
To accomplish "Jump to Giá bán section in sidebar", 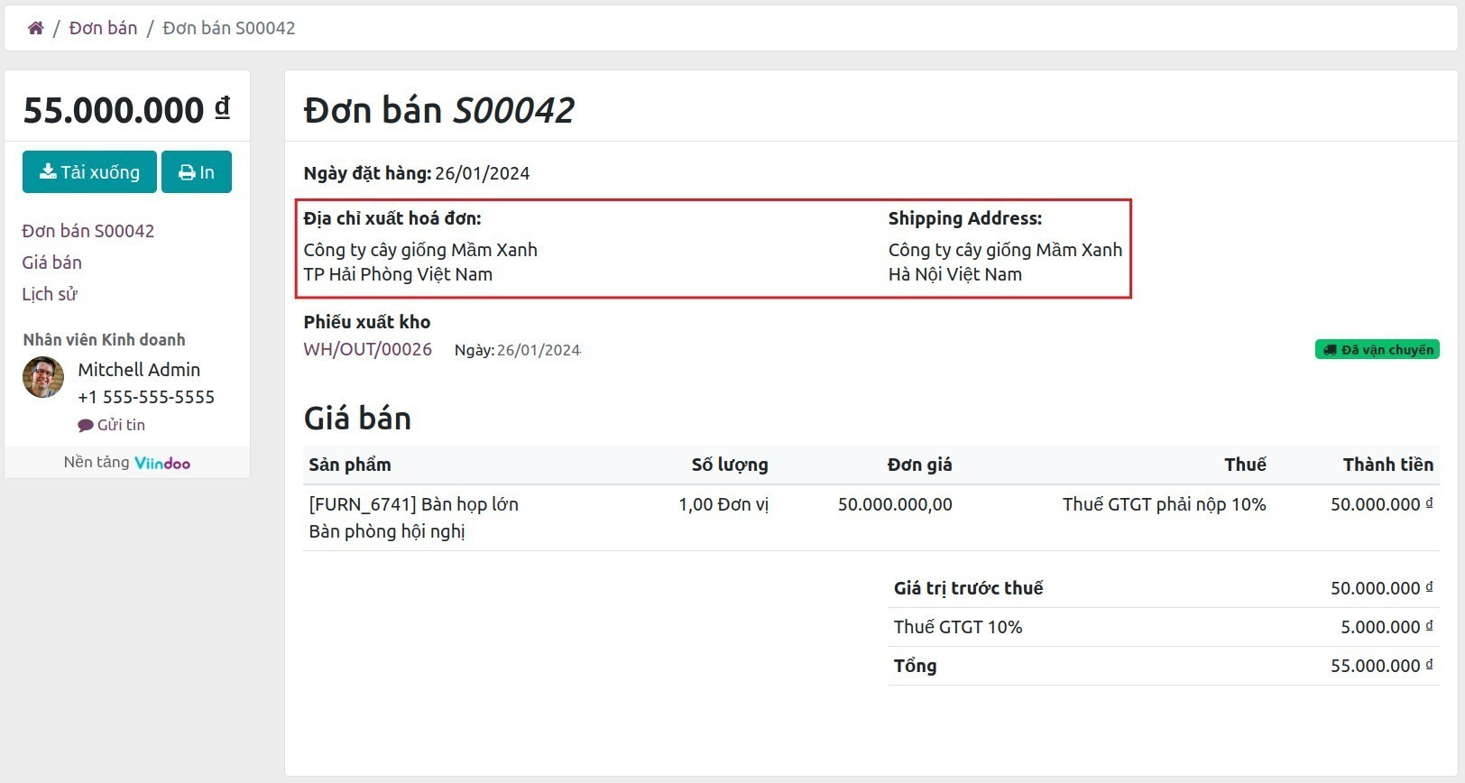I will (52, 263).
